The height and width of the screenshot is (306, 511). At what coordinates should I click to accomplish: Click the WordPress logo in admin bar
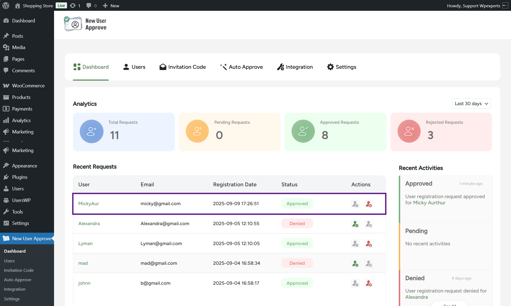6,6
